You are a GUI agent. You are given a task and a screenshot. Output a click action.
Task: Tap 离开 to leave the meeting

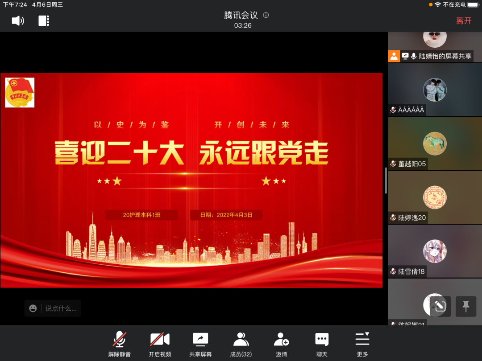coord(464,21)
